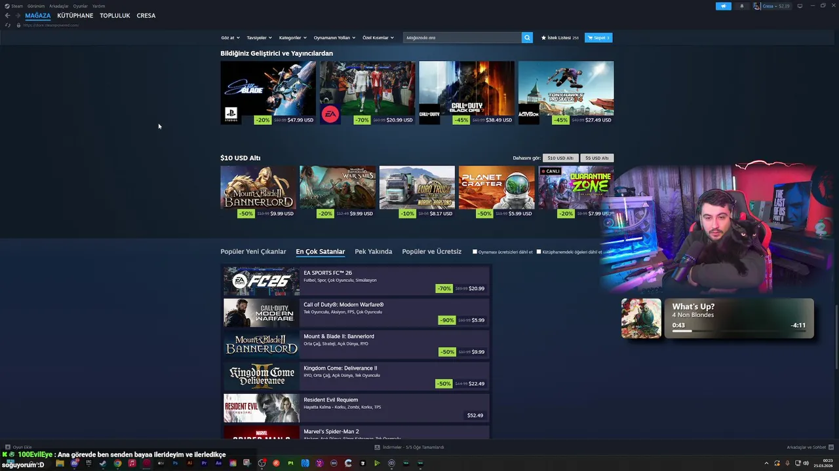Screen dimensions: 839x471
Task: Open Resident Evil Requiem list row
Action: coord(357,408)
